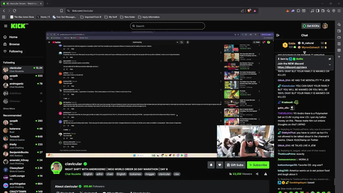
Task: Click the KICK logo
Action: click(19, 26)
